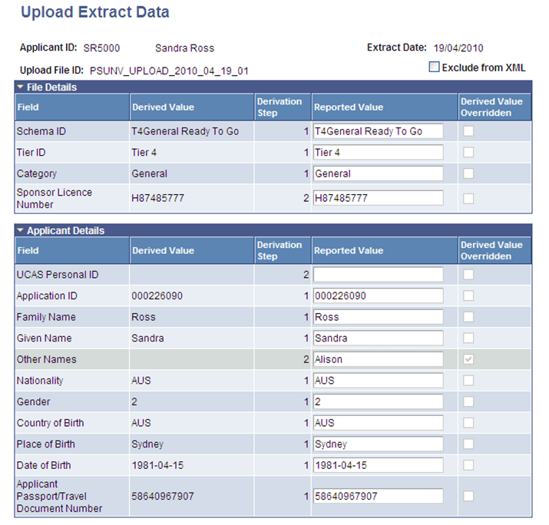Edit the Application ID reported value

(378, 296)
